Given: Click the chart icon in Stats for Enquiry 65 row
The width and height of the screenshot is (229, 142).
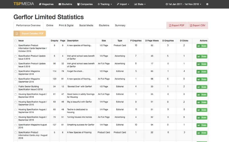Looking at the screenshot, I should [198, 110].
